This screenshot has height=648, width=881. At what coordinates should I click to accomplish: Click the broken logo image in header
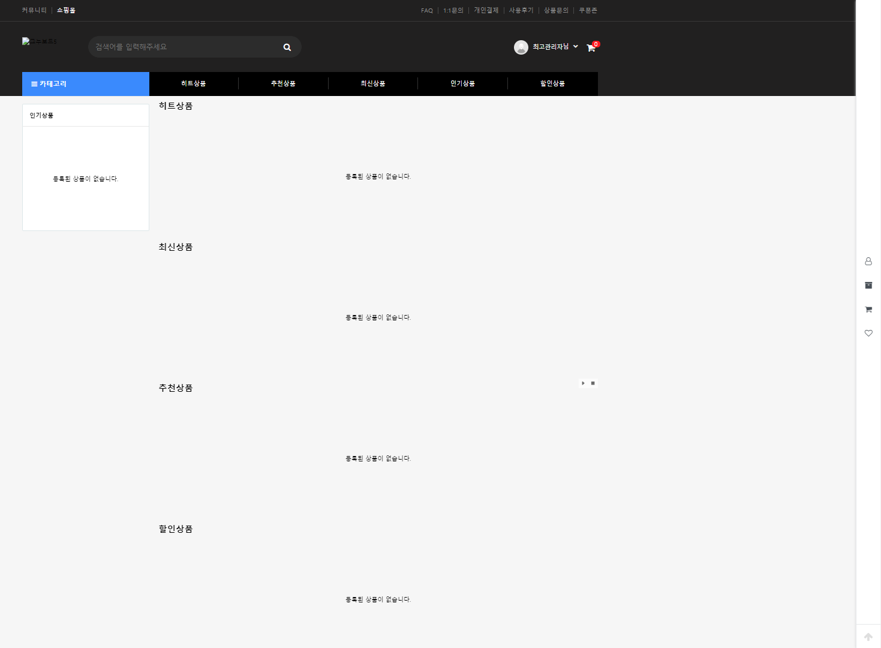(x=40, y=41)
